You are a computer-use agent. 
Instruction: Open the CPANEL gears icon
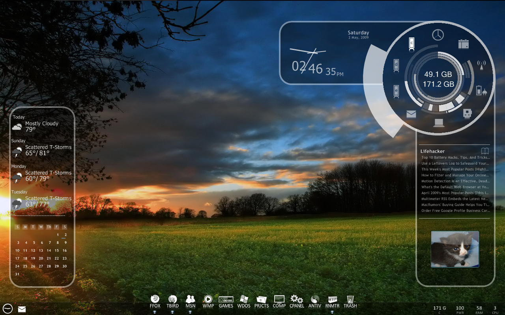pyautogui.click(x=297, y=300)
